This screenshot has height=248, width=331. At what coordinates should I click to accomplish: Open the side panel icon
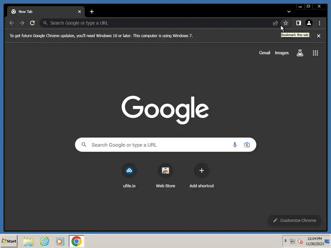298,23
